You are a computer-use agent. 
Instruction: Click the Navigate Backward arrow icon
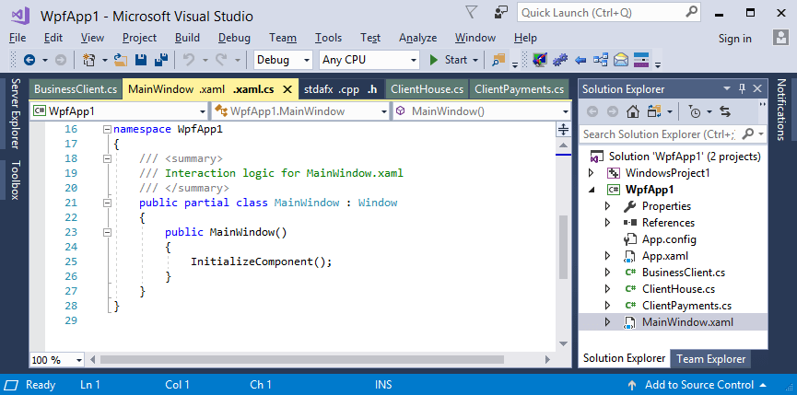pos(29,60)
